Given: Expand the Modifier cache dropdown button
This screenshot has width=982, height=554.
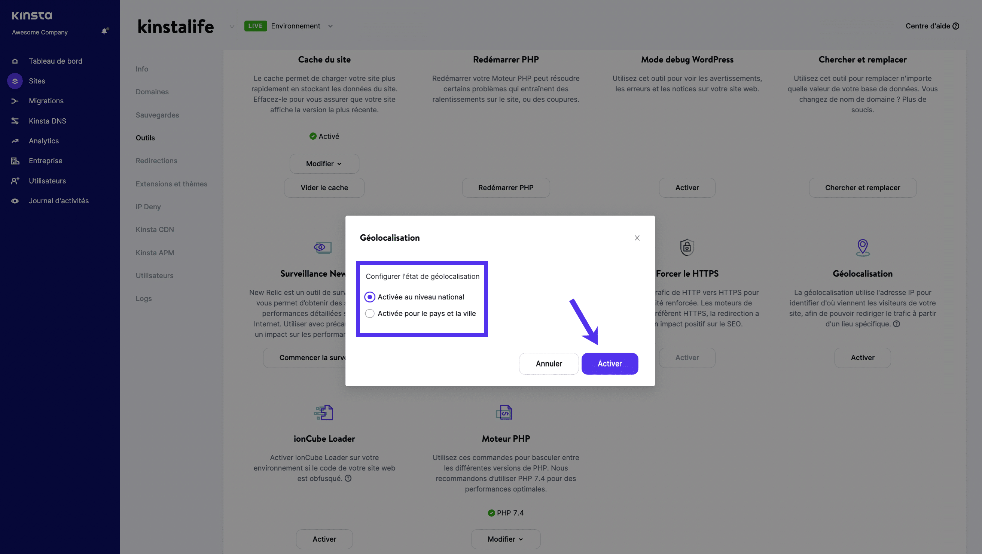Looking at the screenshot, I should [324, 163].
